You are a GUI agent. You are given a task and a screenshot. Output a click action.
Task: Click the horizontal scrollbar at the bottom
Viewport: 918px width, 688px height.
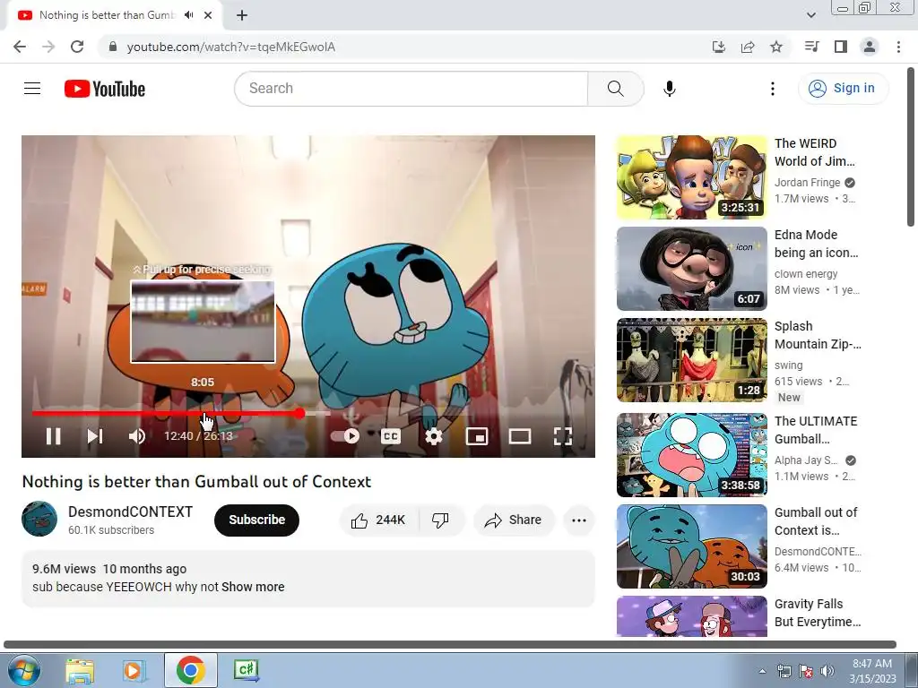click(x=450, y=645)
